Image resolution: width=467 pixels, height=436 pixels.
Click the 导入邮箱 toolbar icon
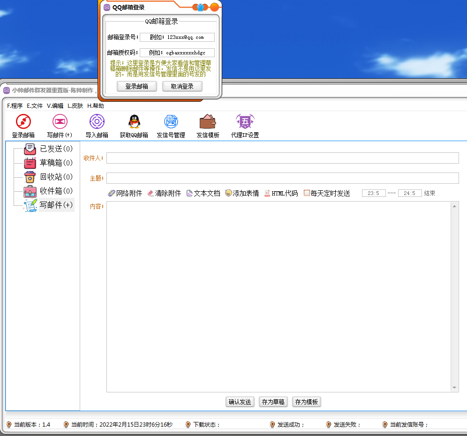click(x=97, y=122)
